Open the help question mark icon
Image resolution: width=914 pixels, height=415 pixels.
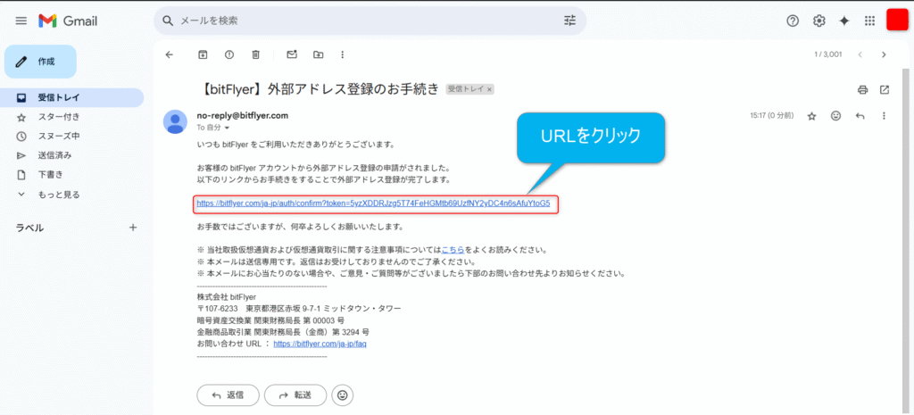[793, 21]
